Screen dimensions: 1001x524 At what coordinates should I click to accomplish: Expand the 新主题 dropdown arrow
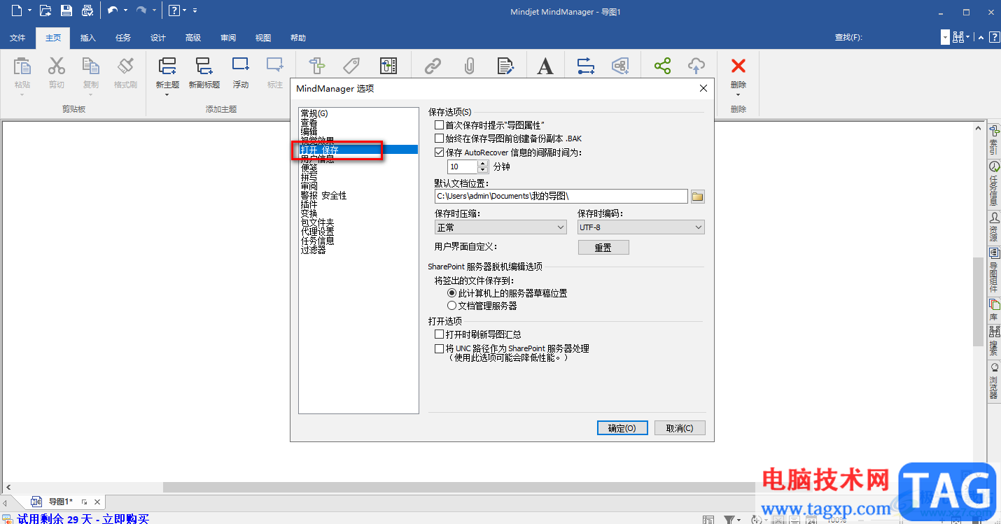pyautogui.click(x=167, y=95)
